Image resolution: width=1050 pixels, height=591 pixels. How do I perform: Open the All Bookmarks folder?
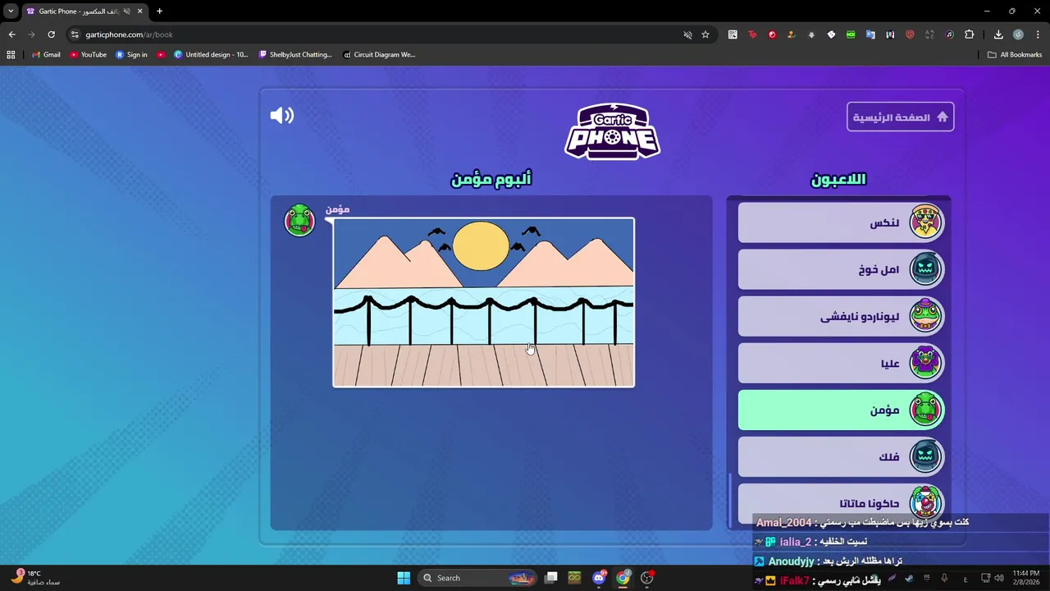[1015, 55]
